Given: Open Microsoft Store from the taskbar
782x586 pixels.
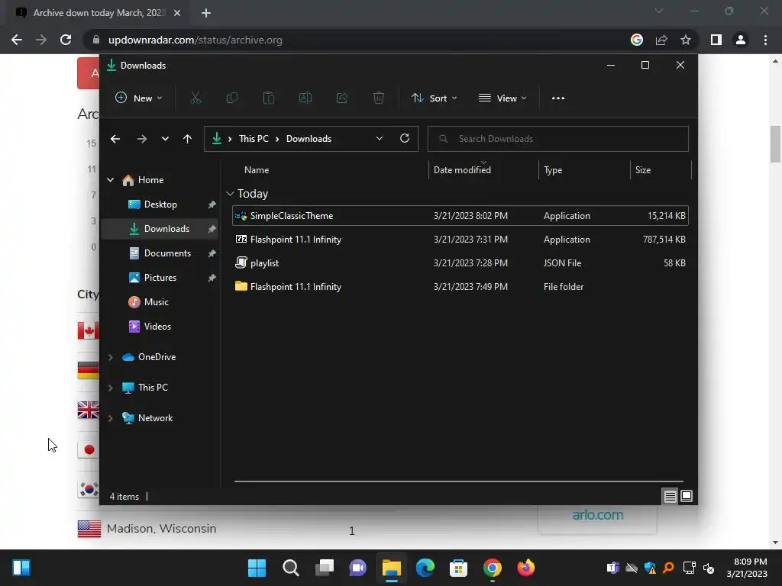Looking at the screenshot, I should coord(458,568).
